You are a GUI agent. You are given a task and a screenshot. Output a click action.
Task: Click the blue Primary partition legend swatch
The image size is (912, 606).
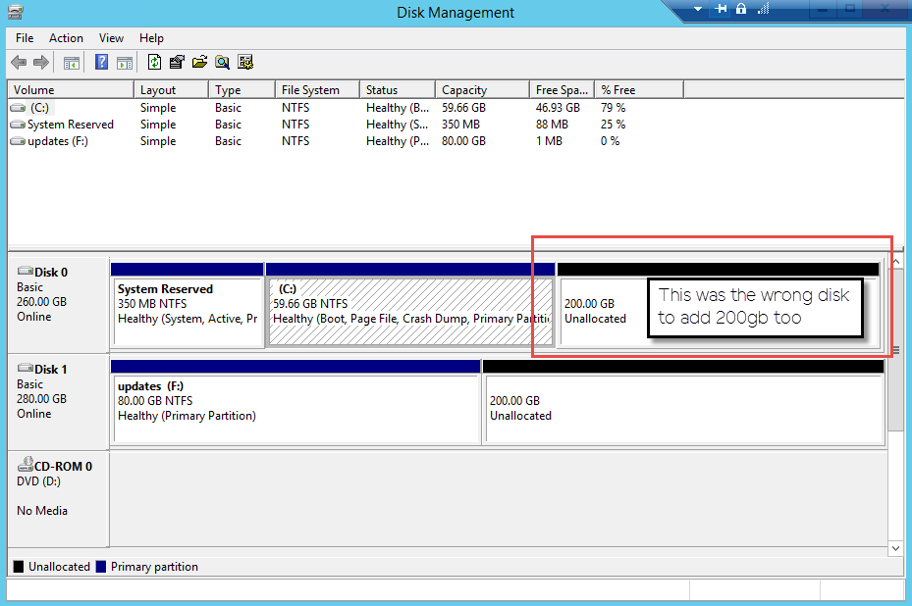pyautogui.click(x=101, y=567)
